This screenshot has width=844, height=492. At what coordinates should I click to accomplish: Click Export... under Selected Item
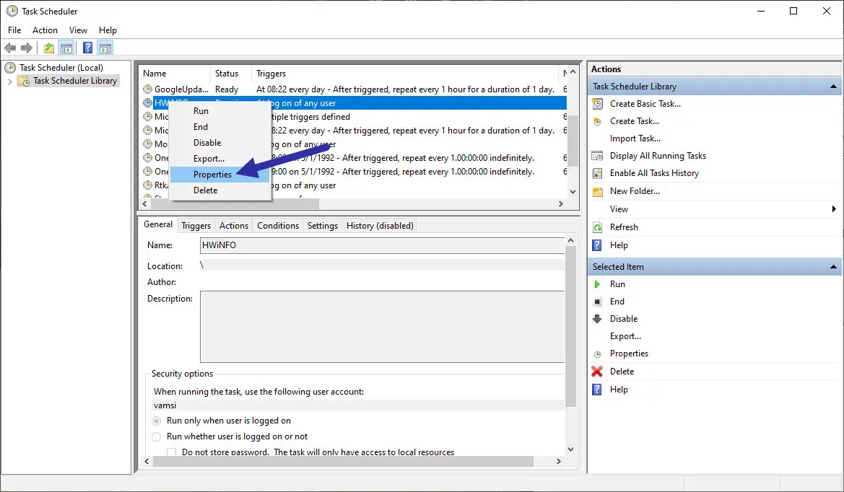click(625, 337)
